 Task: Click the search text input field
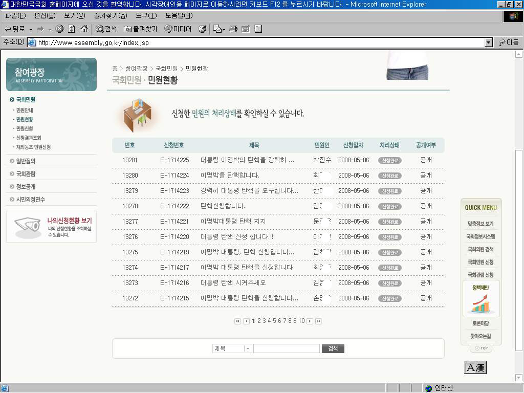[286, 348]
